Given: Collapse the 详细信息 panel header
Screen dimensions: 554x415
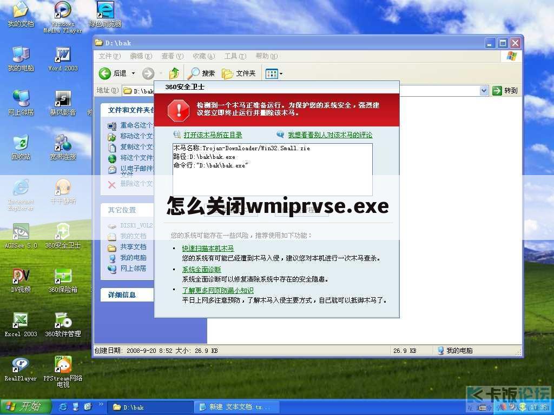Looking at the screenshot, I should (127, 295).
